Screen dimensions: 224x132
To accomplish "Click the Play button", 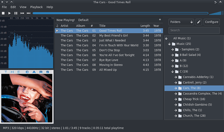I will tap(9, 13).
